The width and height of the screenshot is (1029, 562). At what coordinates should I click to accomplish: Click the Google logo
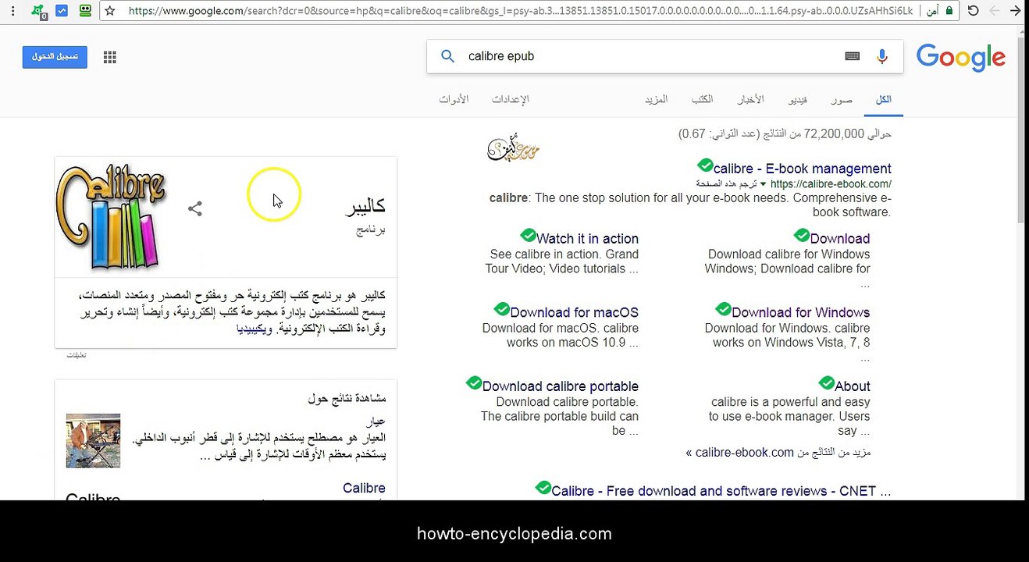[x=961, y=57]
